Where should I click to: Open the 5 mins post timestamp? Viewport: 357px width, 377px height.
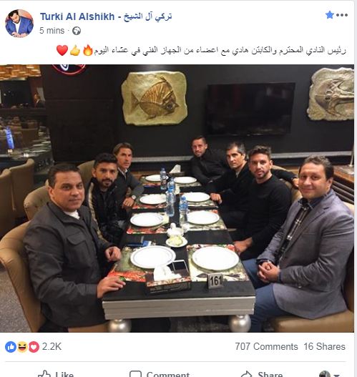[x=52, y=31]
